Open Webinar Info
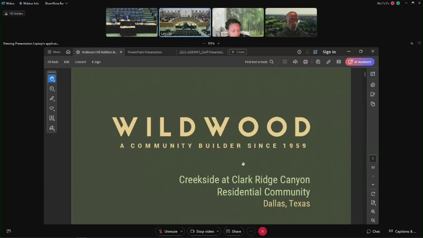This screenshot has width=423, height=238. coord(29,3)
